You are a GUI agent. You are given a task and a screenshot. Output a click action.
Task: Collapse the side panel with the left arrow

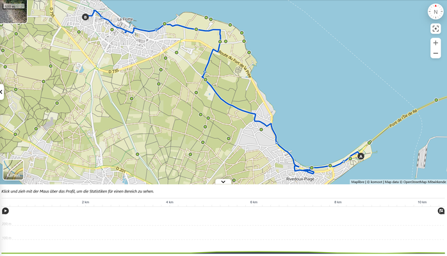point(1,92)
